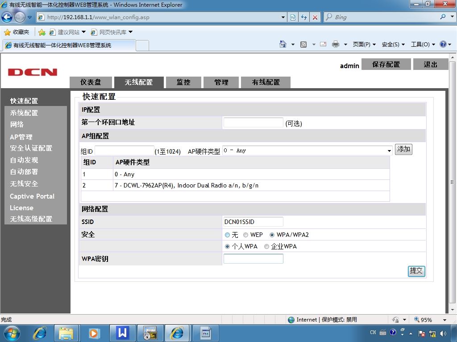The width and height of the screenshot is (457, 342).
Task: Switch to the 有线配置 tab
Action: click(x=266, y=82)
